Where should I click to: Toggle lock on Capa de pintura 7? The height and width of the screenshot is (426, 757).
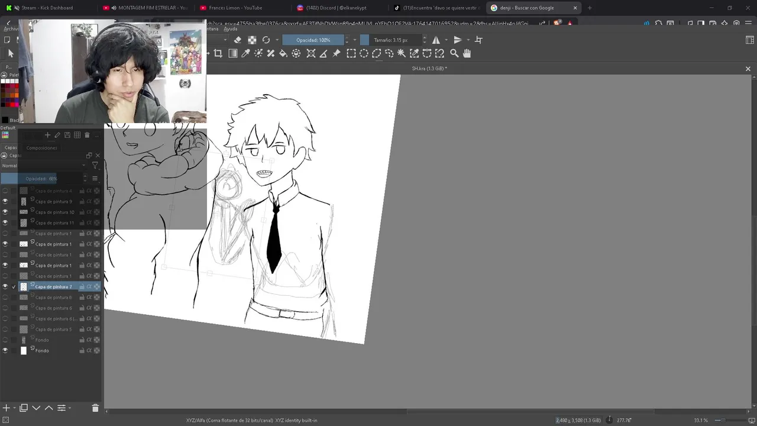pyautogui.click(x=82, y=286)
